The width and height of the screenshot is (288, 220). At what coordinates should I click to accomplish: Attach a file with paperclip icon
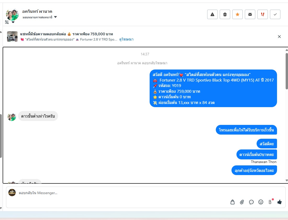(242, 202)
